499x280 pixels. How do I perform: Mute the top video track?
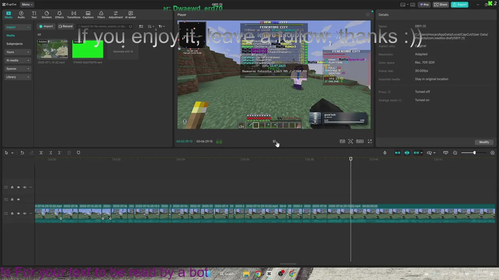[25, 187]
